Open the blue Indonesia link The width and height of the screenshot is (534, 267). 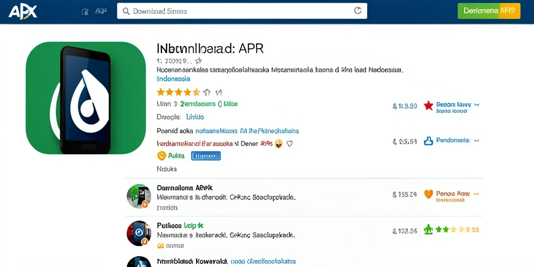pos(173,79)
